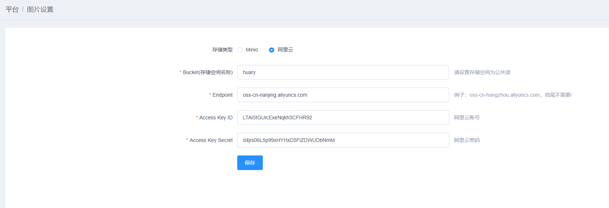Screen dimensions: 609x208
Task: Select the 阿里云 radio button
Action: pyautogui.click(x=271, y=50)
